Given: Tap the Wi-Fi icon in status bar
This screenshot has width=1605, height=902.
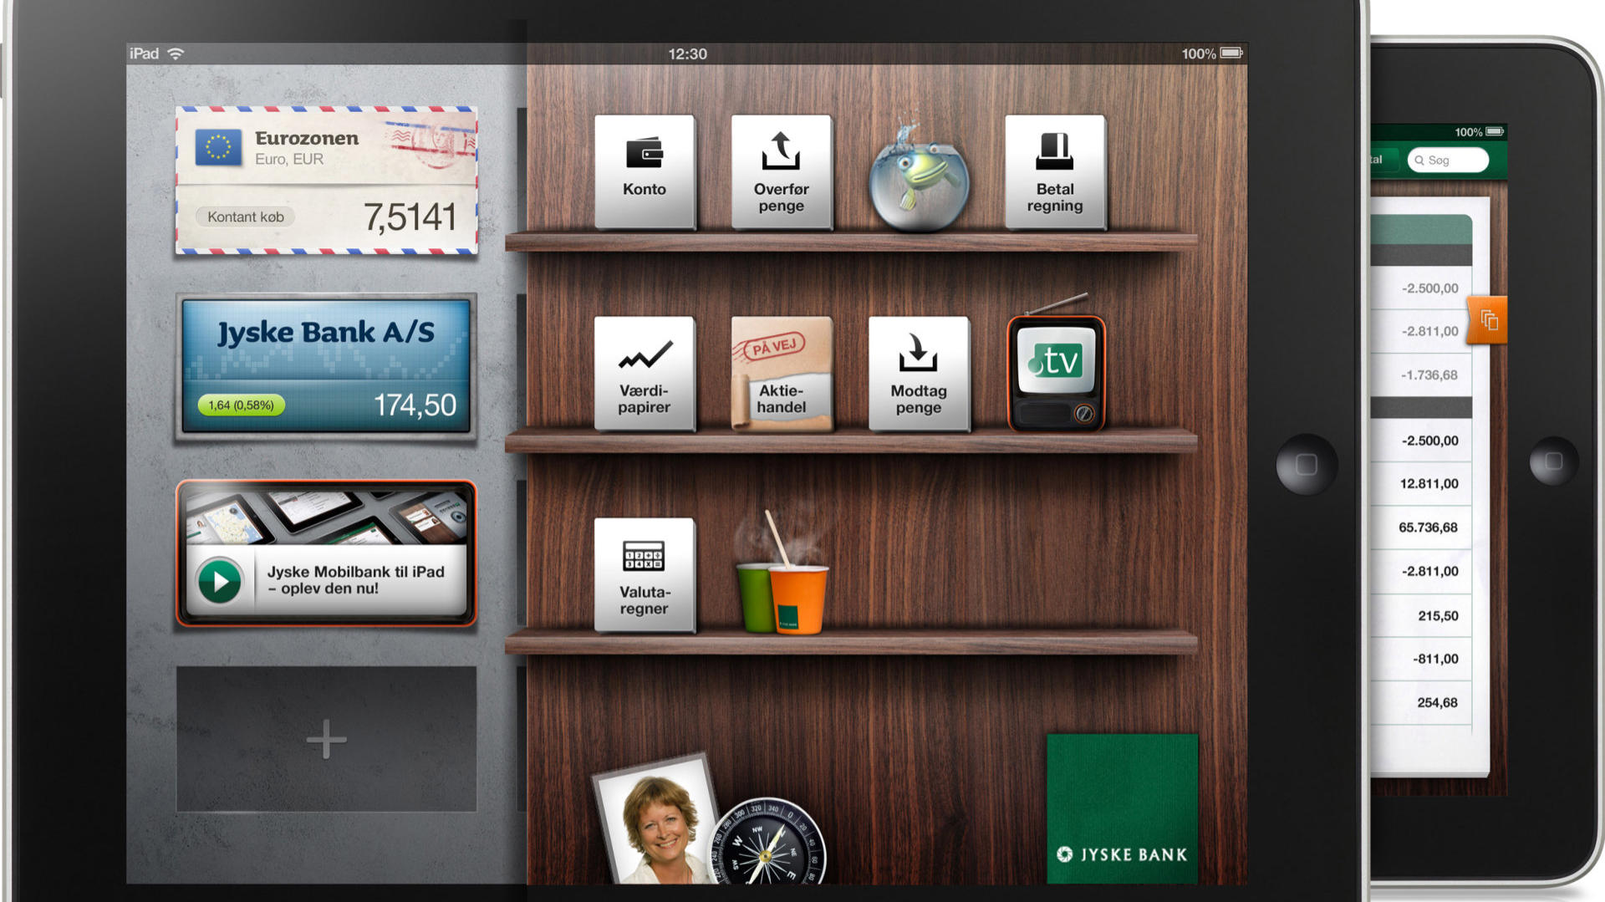Looking at the screenshot, I should 176,54.
